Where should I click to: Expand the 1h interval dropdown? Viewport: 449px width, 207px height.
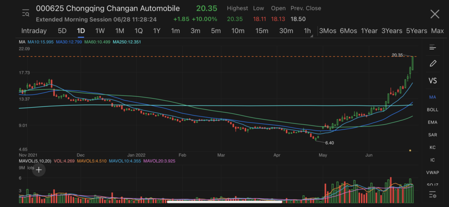coord(308,31)
